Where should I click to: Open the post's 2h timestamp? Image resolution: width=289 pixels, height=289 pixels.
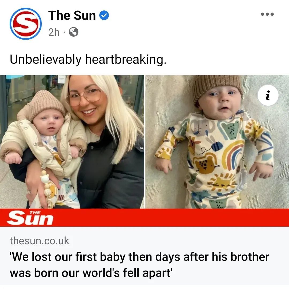click(54, 32)
